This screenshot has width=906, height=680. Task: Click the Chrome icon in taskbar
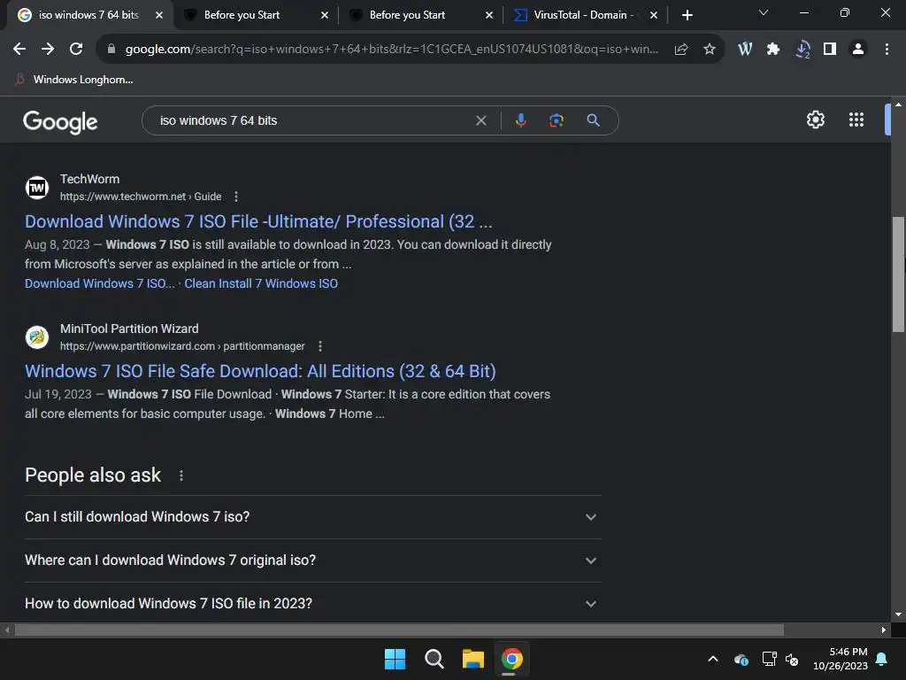(x=512, y=659)
